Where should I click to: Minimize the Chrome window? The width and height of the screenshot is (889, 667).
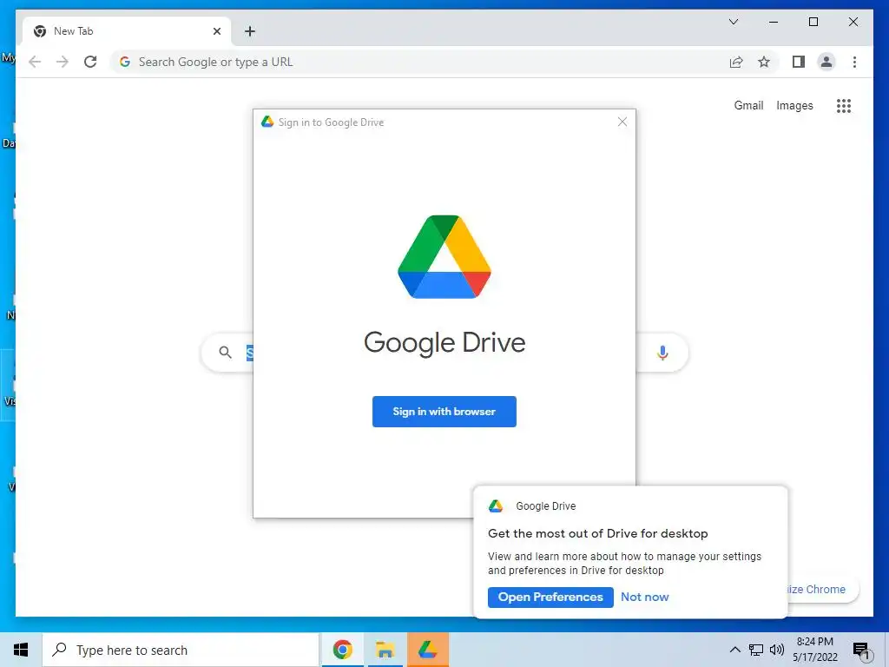coord(774,22)
